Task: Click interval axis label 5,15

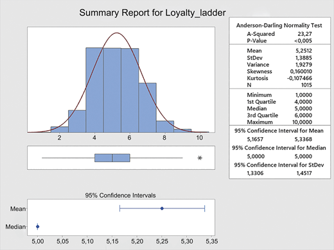Action: pyautogui.click(x=112, y=242)
